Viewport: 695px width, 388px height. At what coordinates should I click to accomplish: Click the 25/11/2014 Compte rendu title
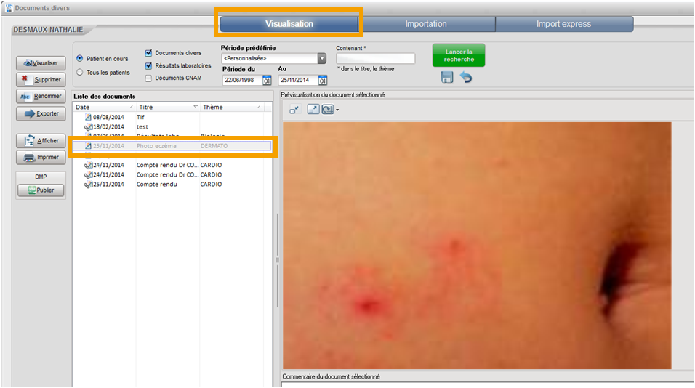157,185
